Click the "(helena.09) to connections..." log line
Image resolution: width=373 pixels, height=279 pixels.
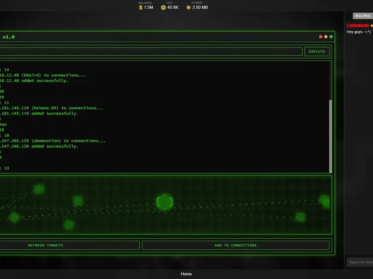51,108
